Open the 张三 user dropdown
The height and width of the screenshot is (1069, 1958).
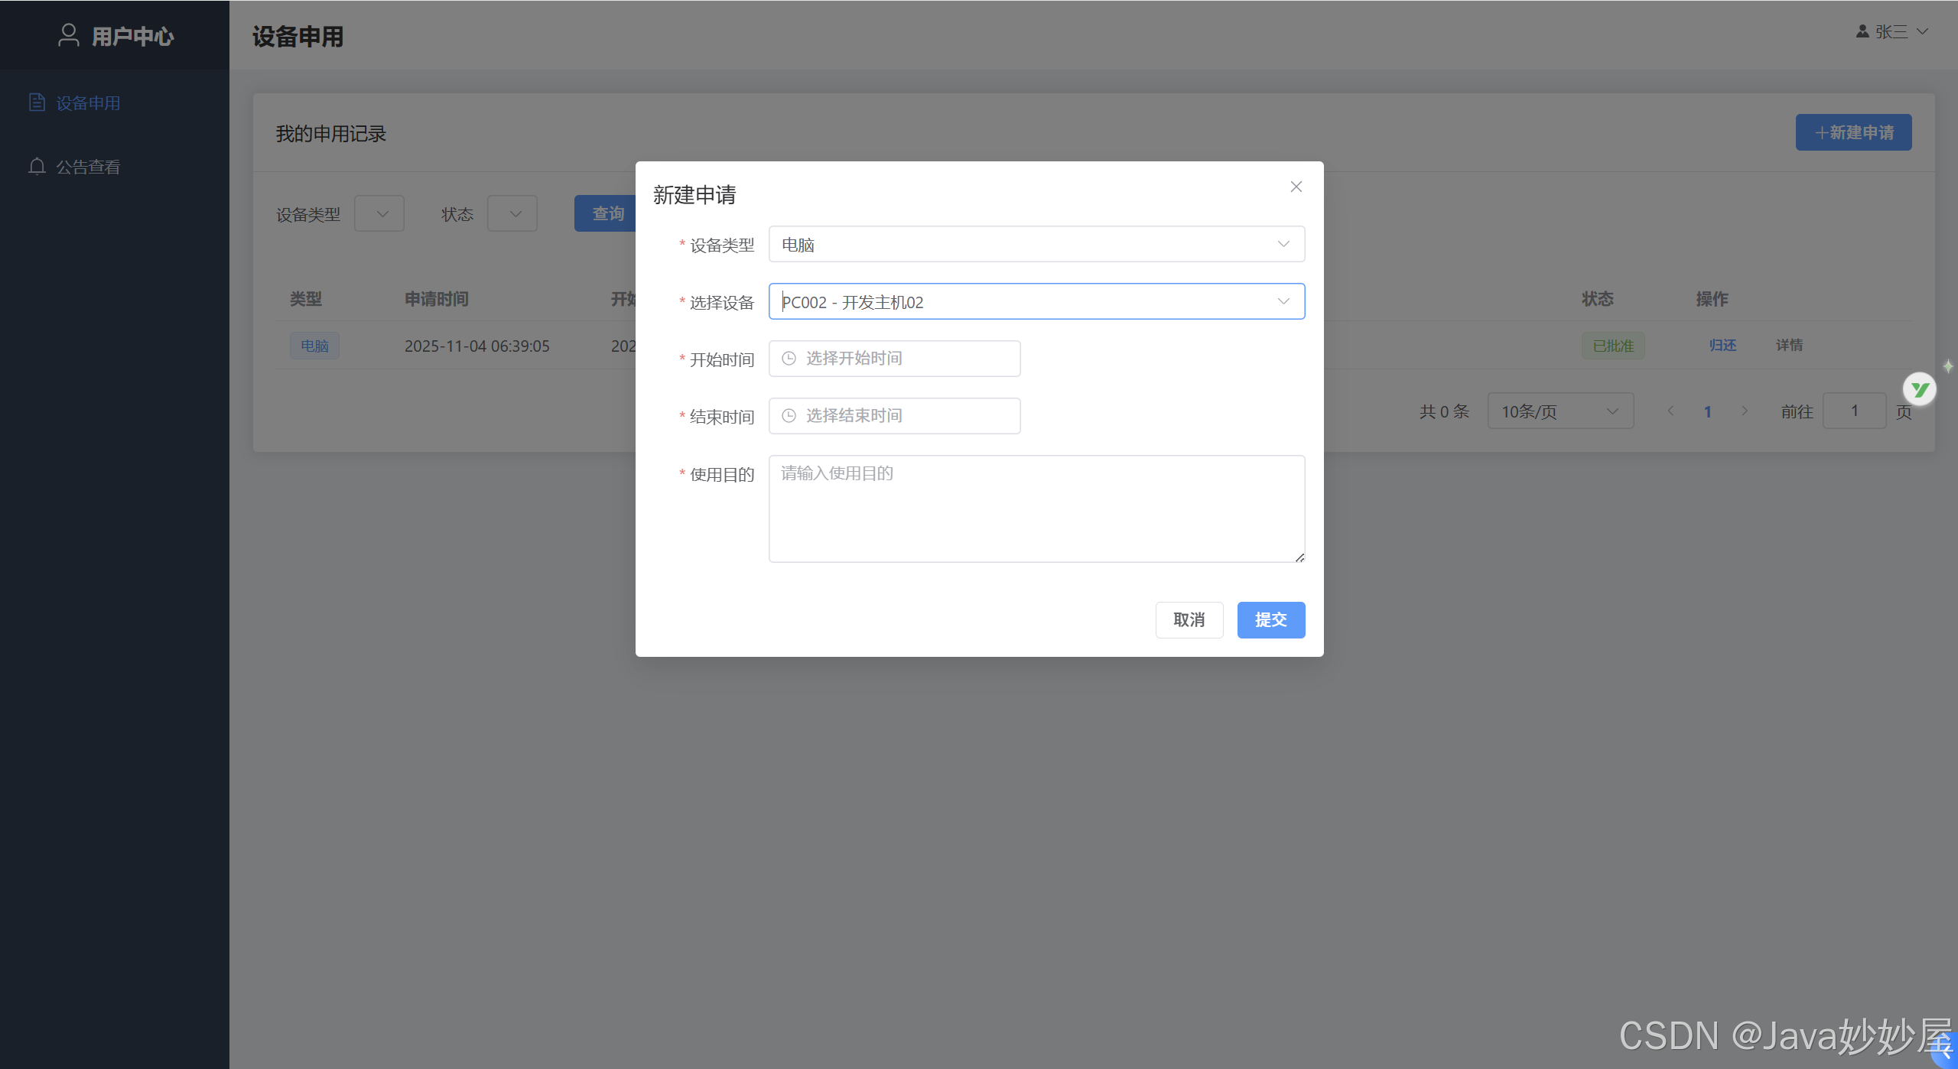tap(1891, 32)
